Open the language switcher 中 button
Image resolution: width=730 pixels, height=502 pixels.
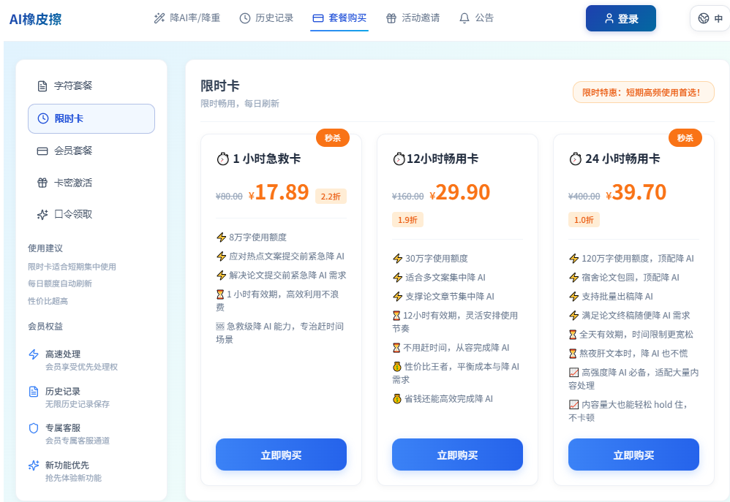pyautogui.click(x=710, y=18)
